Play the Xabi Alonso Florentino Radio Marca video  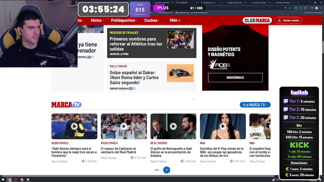(74, 126)
